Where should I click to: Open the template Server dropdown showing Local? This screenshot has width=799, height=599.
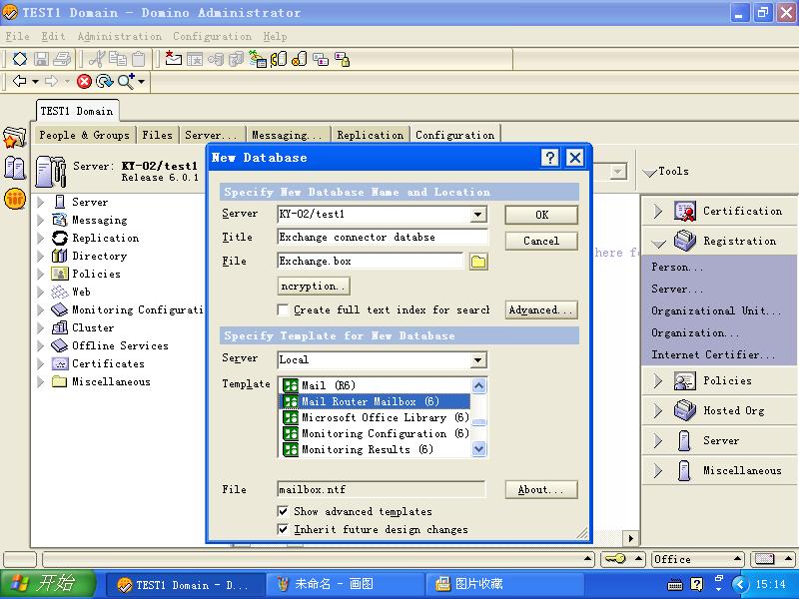[x=478, y=360]
